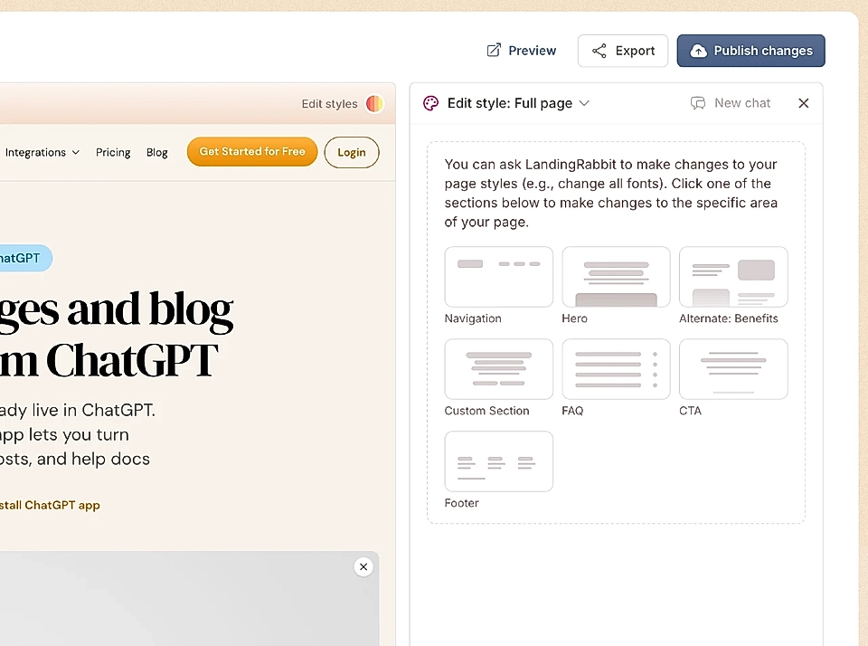
Task: Select the Alternate: Benefits section thumbnail
Action: pyautogui.click(x=733, y=277)
